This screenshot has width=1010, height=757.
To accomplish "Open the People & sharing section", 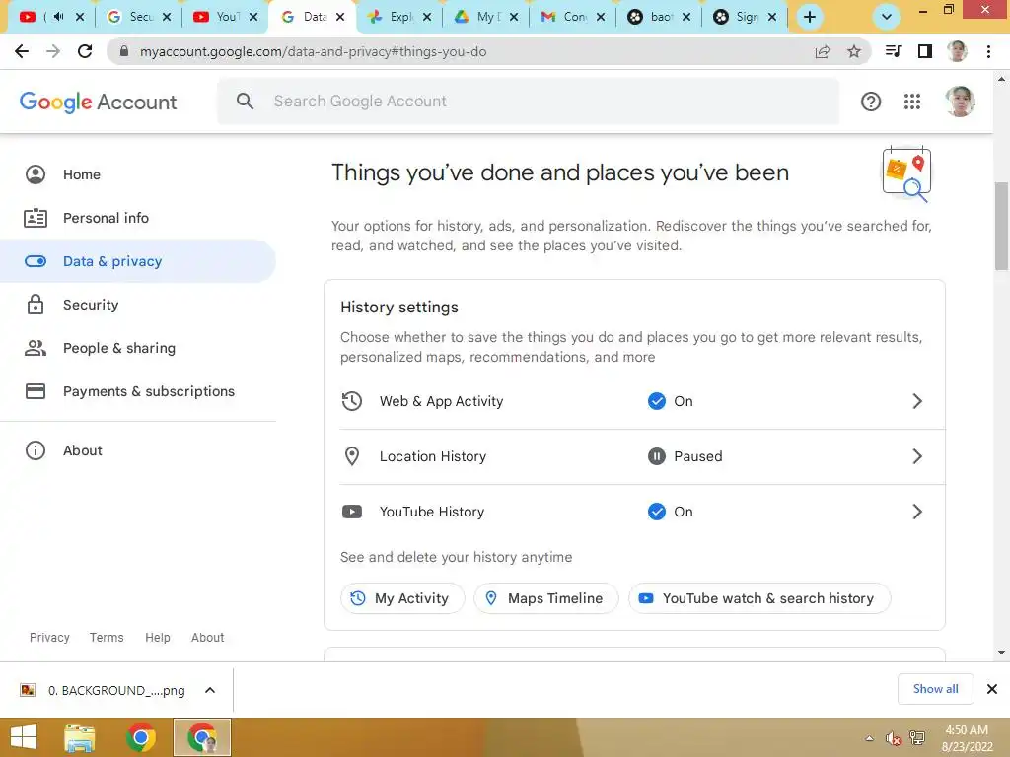I will 138,348.
